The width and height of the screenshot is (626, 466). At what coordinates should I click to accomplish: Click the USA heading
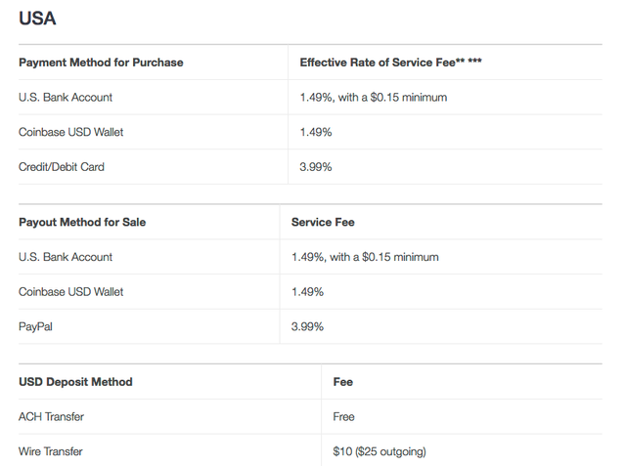tap(37, 19)
